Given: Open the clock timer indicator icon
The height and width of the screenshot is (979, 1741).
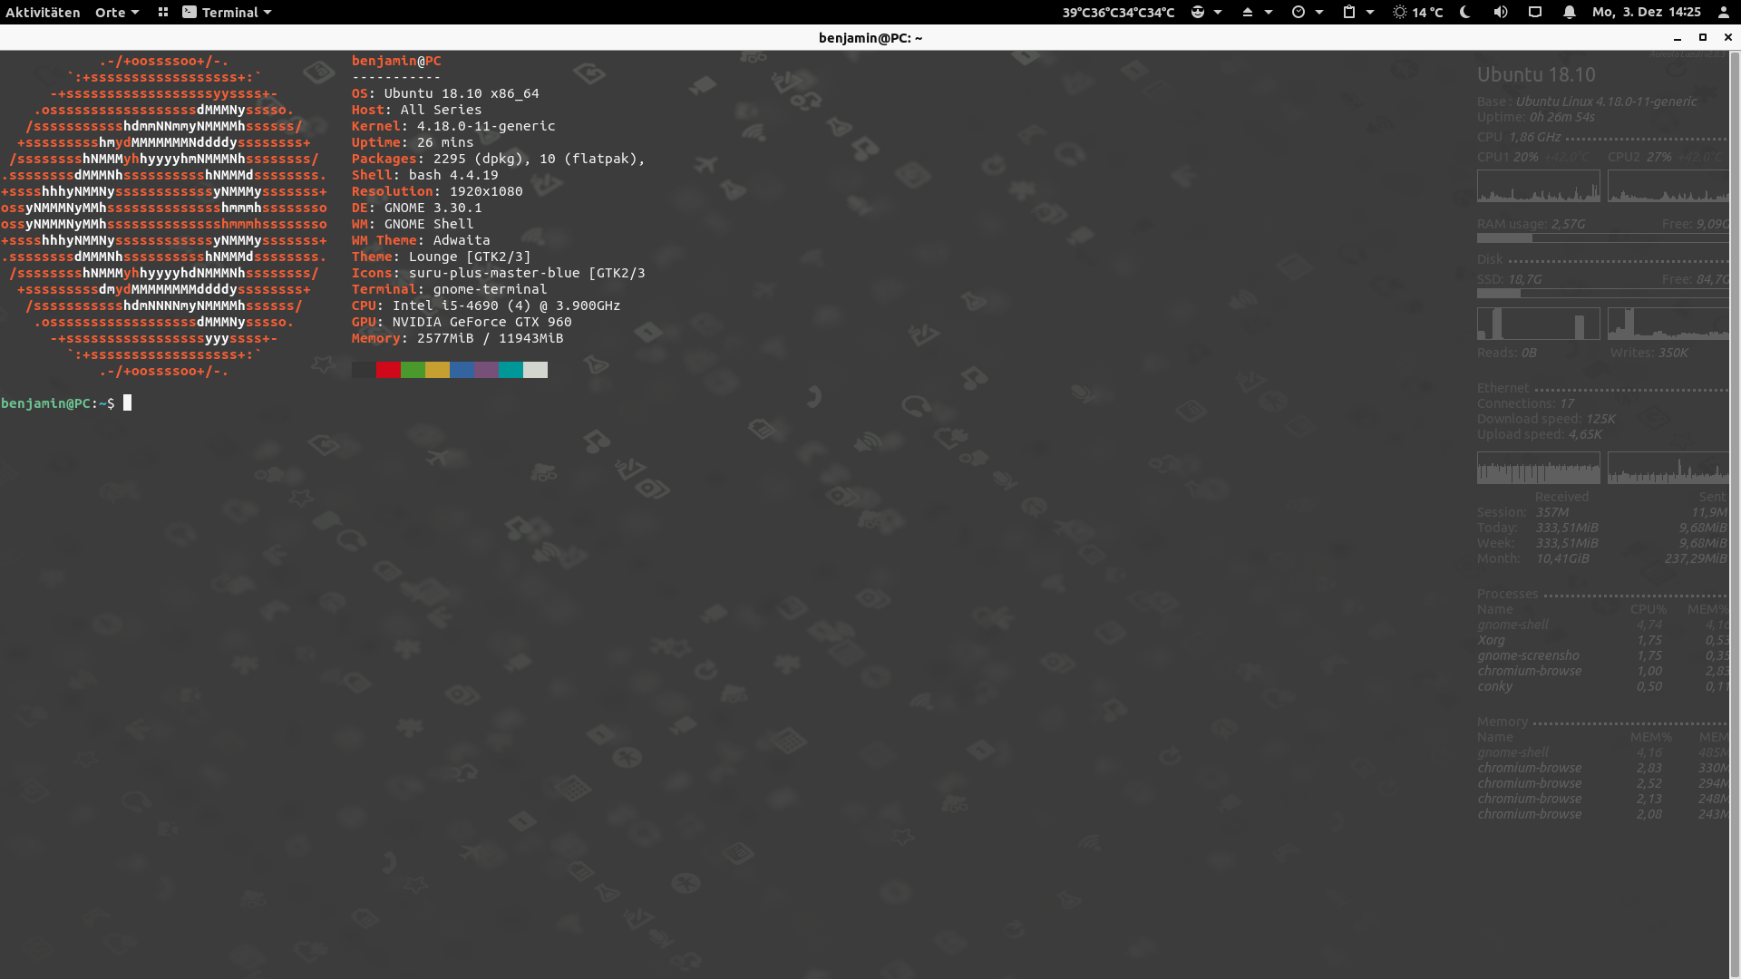Looking at the screenshot, I should tap(1298, 12).
